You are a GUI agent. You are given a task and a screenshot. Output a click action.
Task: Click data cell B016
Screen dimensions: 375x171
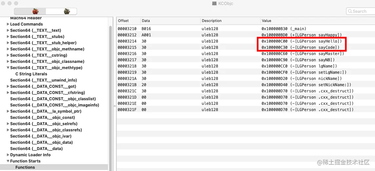click(146, 29)
